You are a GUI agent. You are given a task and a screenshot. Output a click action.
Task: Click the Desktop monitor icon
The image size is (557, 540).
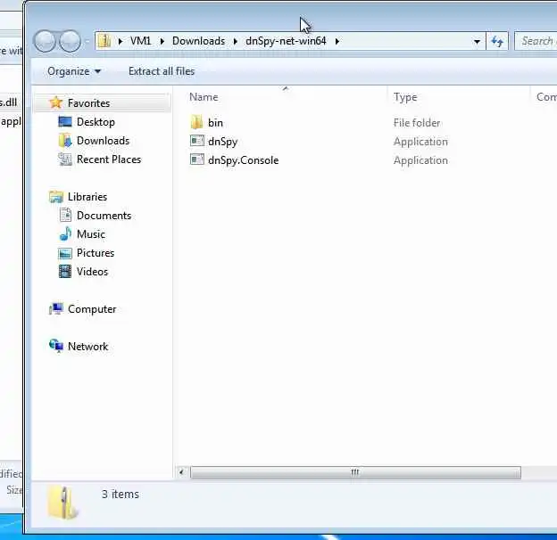tap(64, 121)
